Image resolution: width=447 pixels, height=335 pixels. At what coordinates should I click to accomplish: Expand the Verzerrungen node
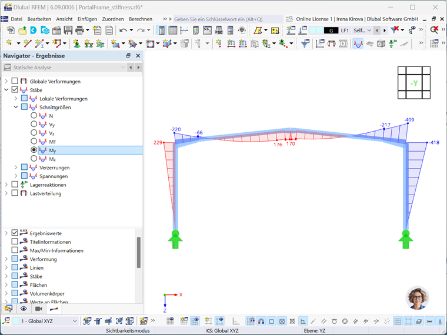pos(16,168)
